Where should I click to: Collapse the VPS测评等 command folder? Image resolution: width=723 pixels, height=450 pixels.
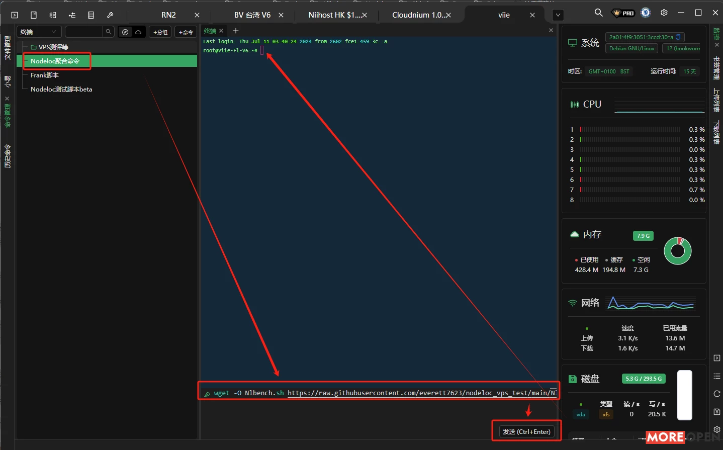46,47
